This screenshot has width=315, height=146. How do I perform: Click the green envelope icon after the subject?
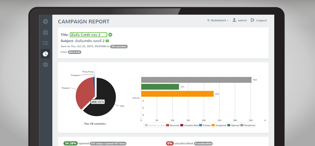(107, 41)
